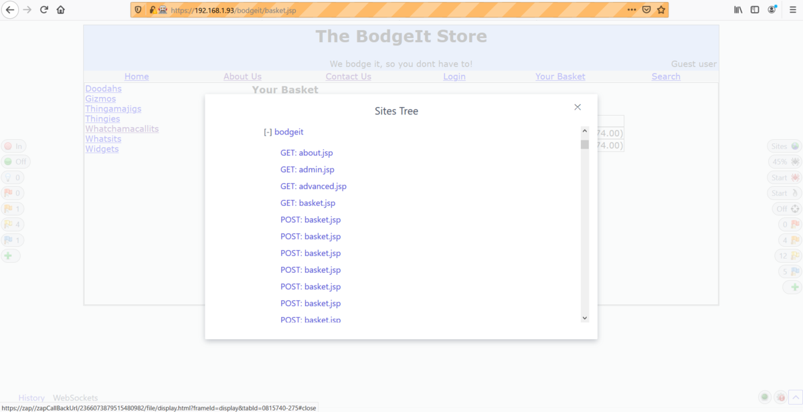803x412 pixels.
Task: Show the browser sidebars icon
Action: pyautogui.click(x=755, y=10)
